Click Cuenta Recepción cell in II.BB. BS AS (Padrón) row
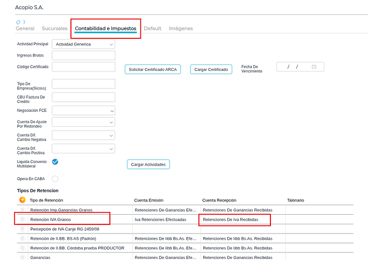 click(x=243, y=239)
